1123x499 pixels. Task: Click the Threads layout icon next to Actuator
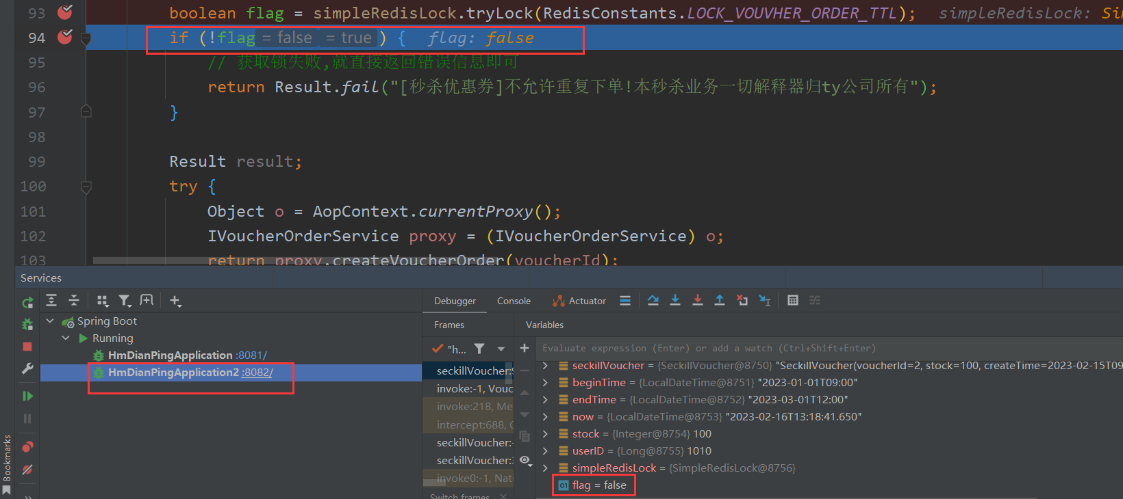pyautogui.click(x=625, y=300)
